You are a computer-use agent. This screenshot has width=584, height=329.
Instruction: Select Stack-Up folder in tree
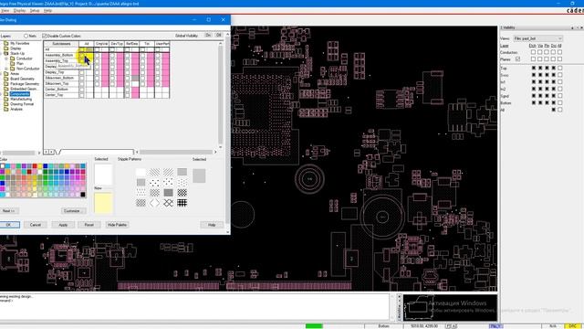(17, 53)
